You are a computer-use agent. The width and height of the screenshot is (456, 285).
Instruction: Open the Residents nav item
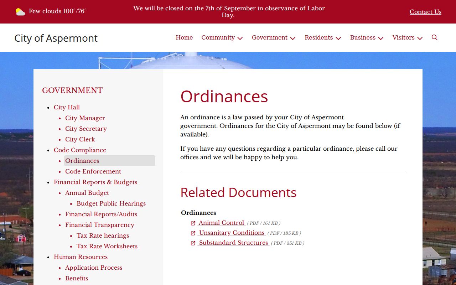pyautogui.click(x=319, y=37)
